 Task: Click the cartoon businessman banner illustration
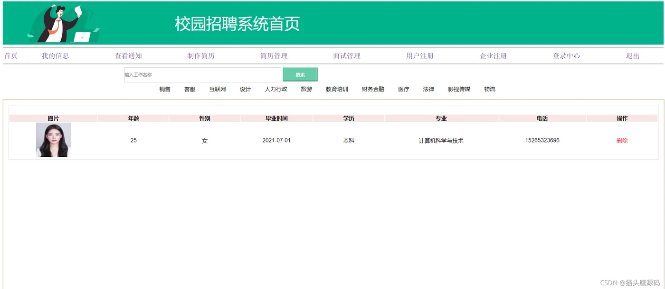click(x=64, y=24)
